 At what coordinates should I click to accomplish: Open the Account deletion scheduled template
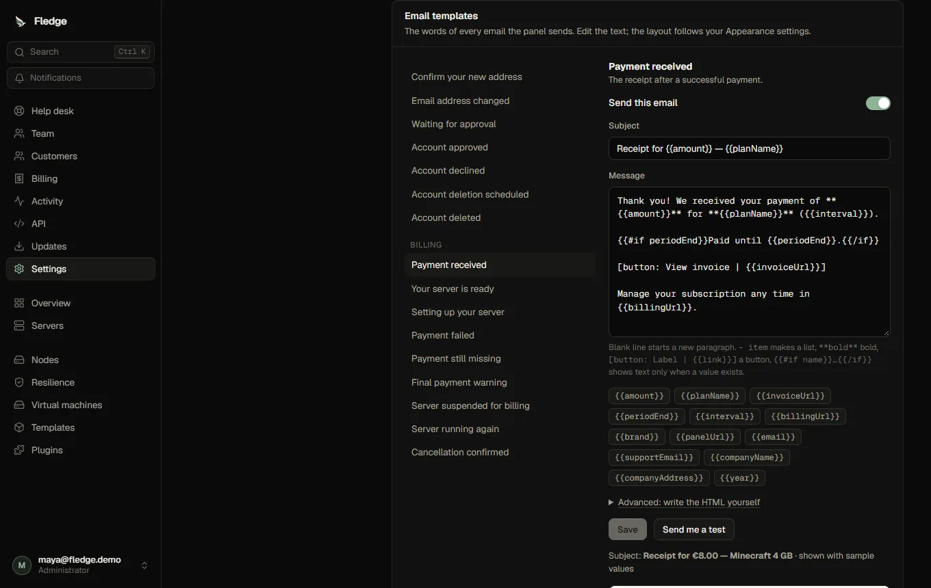(500, 194)
